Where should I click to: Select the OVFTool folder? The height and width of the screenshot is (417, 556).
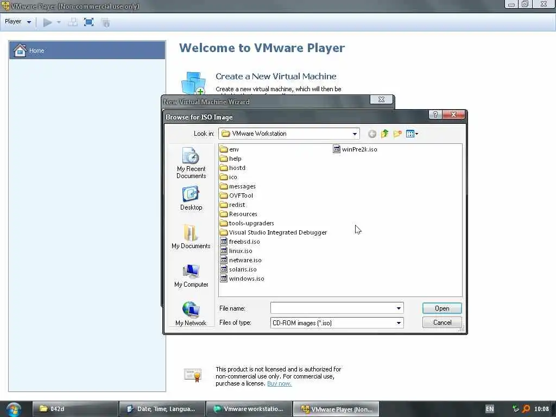[237, 195]
